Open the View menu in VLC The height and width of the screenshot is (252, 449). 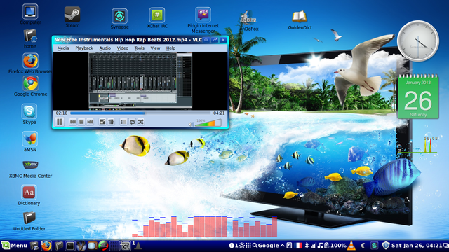click(x=155, y=48)
